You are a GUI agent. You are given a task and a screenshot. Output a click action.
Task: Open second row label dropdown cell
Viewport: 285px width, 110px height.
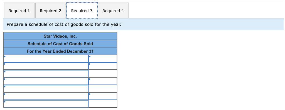coord(46,66)
